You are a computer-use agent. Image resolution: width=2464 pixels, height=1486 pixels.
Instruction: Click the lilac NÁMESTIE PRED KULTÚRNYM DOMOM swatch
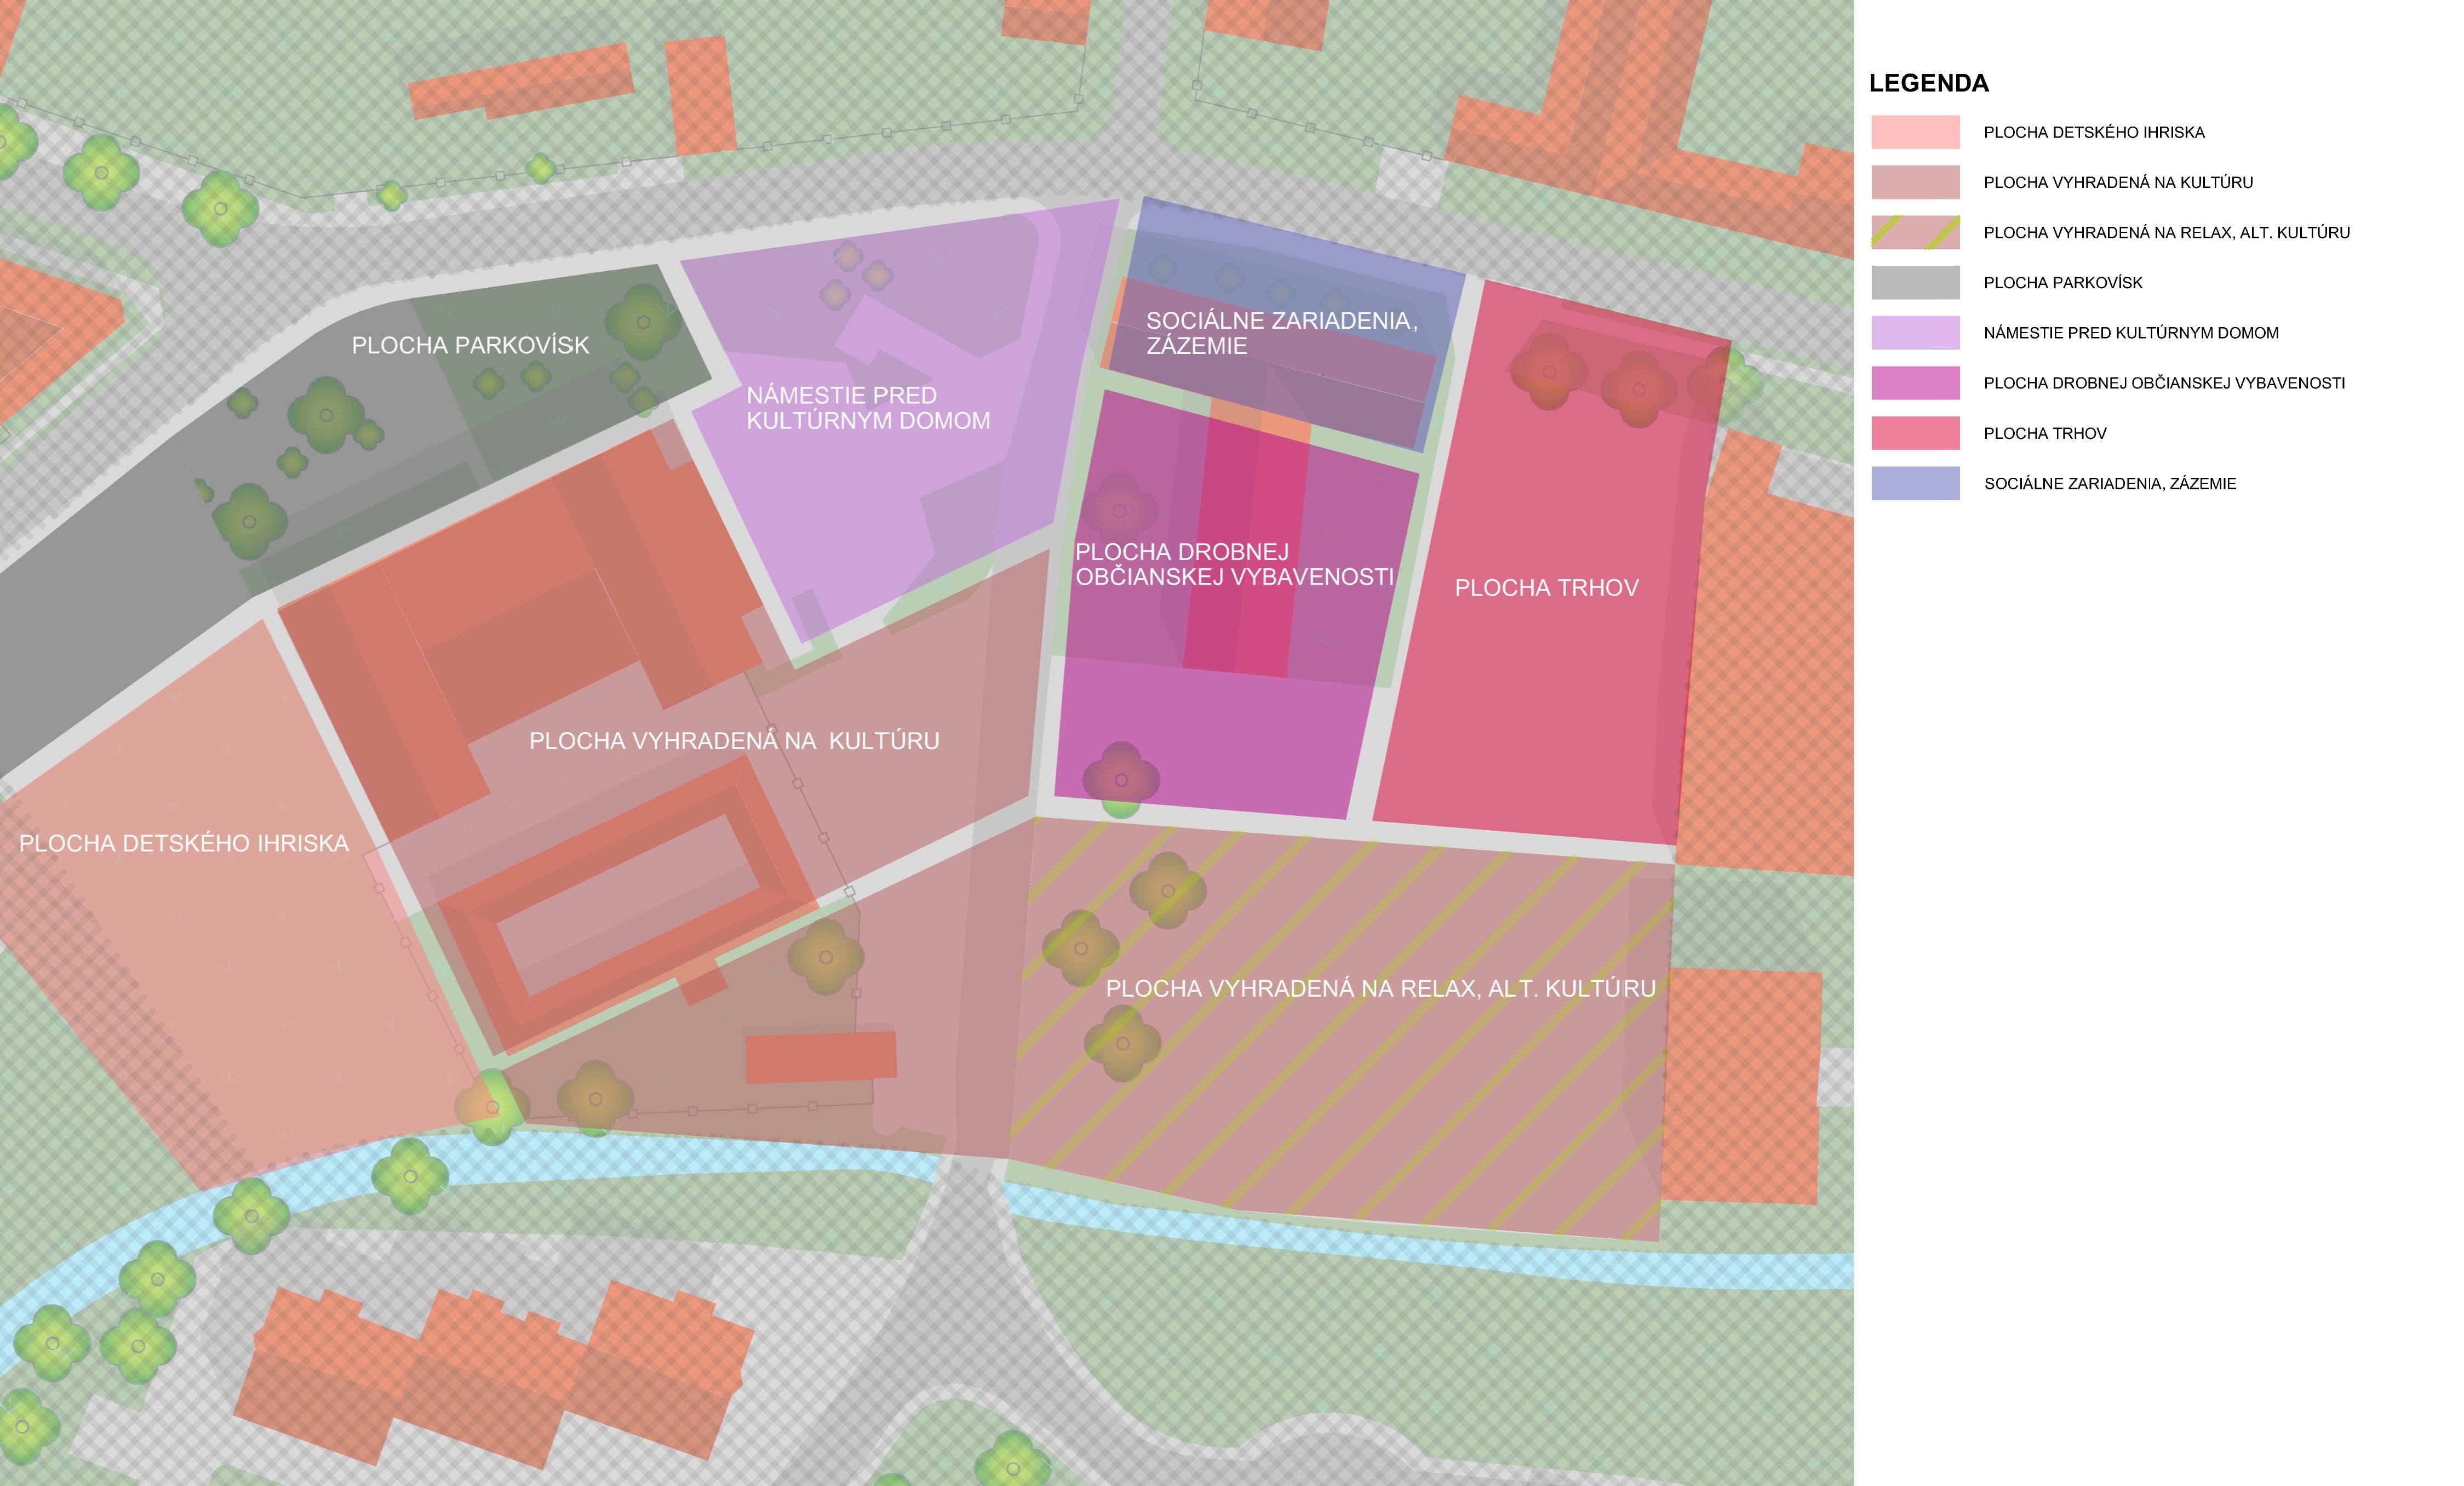point(1915,333)
